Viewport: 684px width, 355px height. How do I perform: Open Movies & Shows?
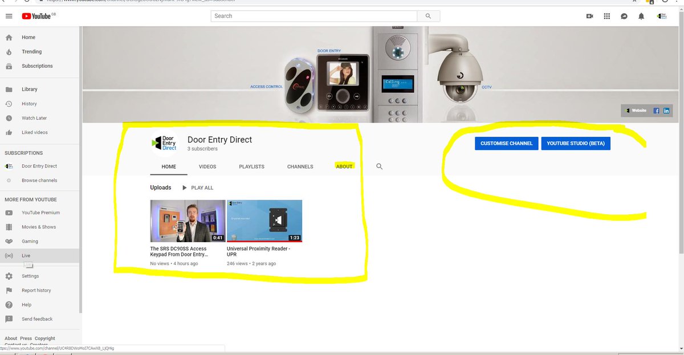pos(40,227)
